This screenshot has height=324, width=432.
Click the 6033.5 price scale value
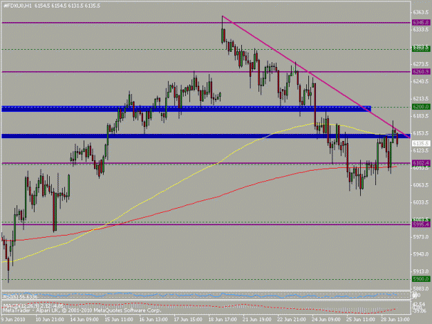421,202
